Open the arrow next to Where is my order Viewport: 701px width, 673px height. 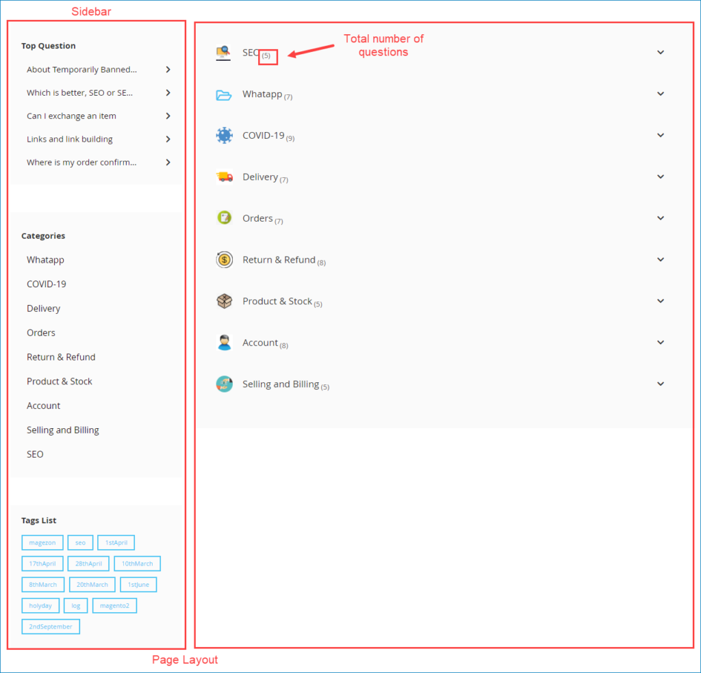point(168,163)
